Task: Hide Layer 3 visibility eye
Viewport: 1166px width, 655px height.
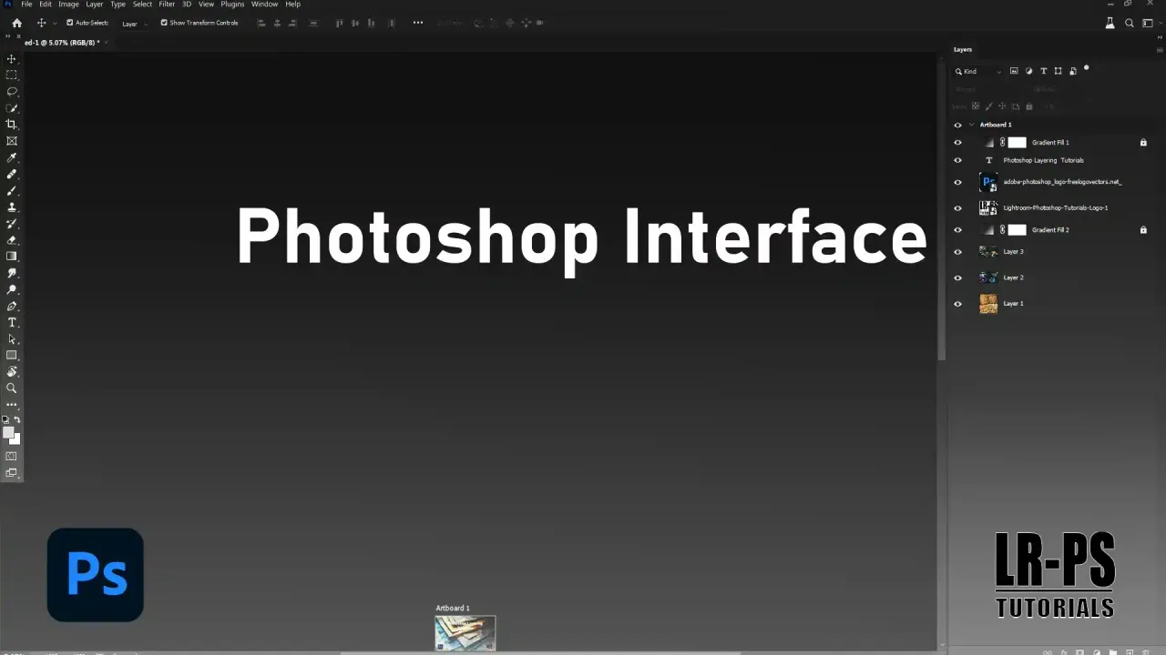Action: point(957,252)
